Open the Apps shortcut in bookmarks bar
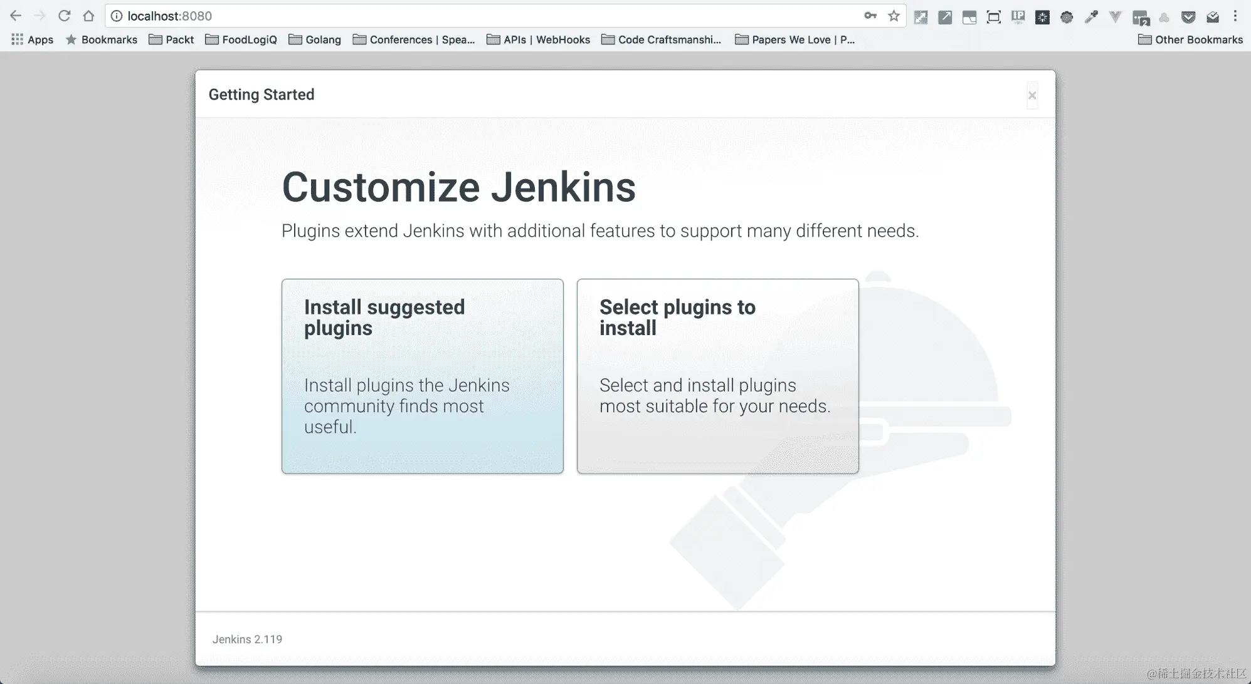Screen dimensions: 1251x684 click(33, 39)
